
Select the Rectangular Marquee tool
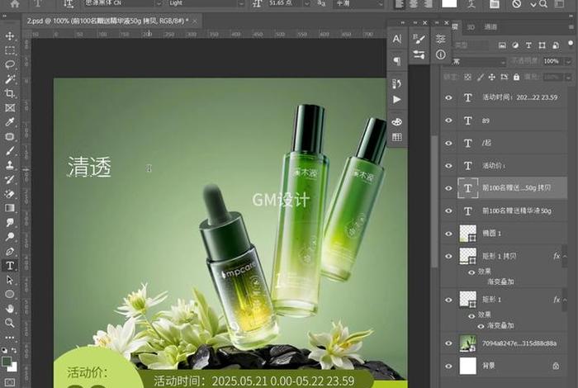(x=10, y=50)
